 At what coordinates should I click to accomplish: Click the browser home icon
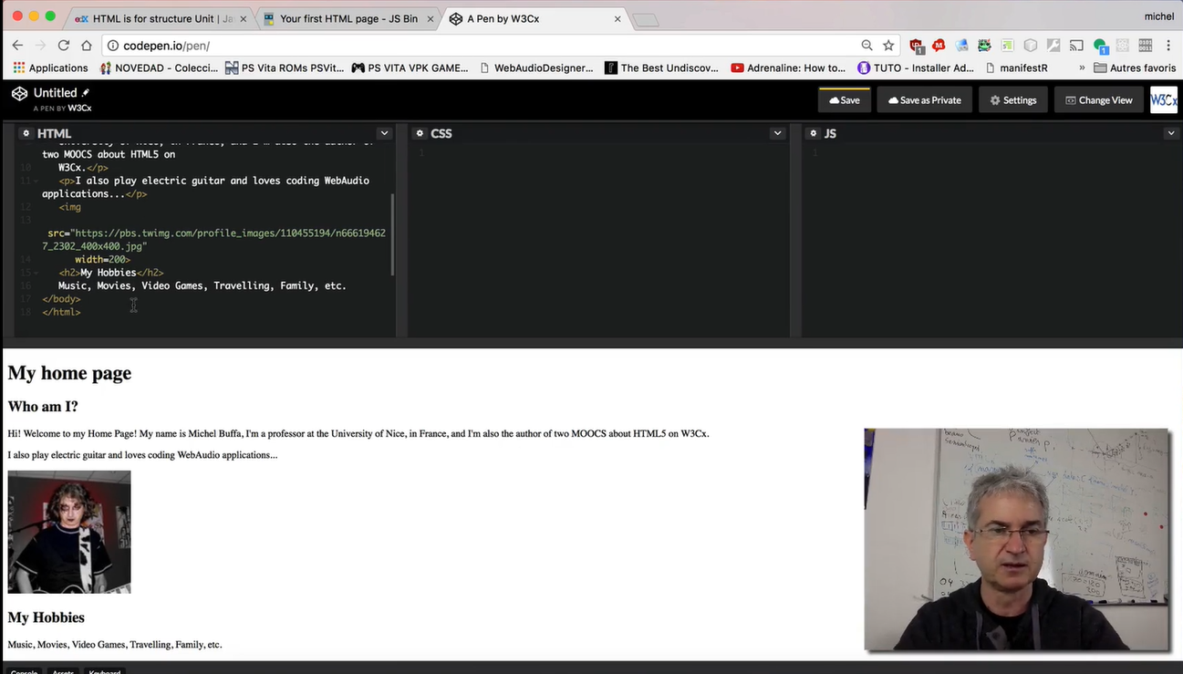click(x=86, y=46)
